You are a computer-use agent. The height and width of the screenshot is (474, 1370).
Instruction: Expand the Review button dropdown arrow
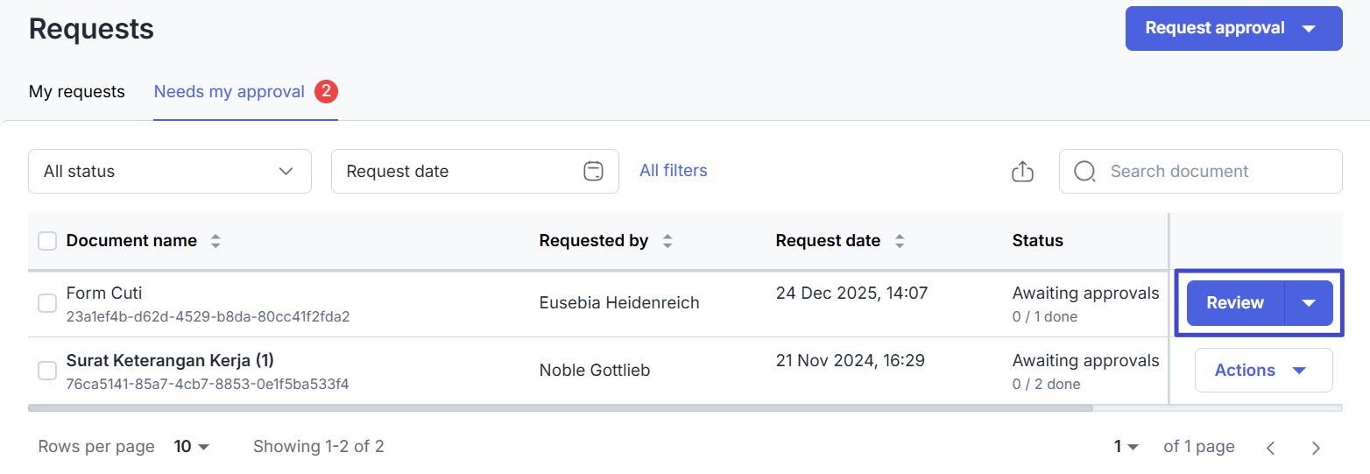[1309, 303]
